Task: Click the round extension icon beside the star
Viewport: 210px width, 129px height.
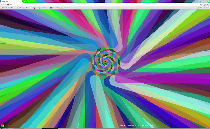Action: [205, 5]
